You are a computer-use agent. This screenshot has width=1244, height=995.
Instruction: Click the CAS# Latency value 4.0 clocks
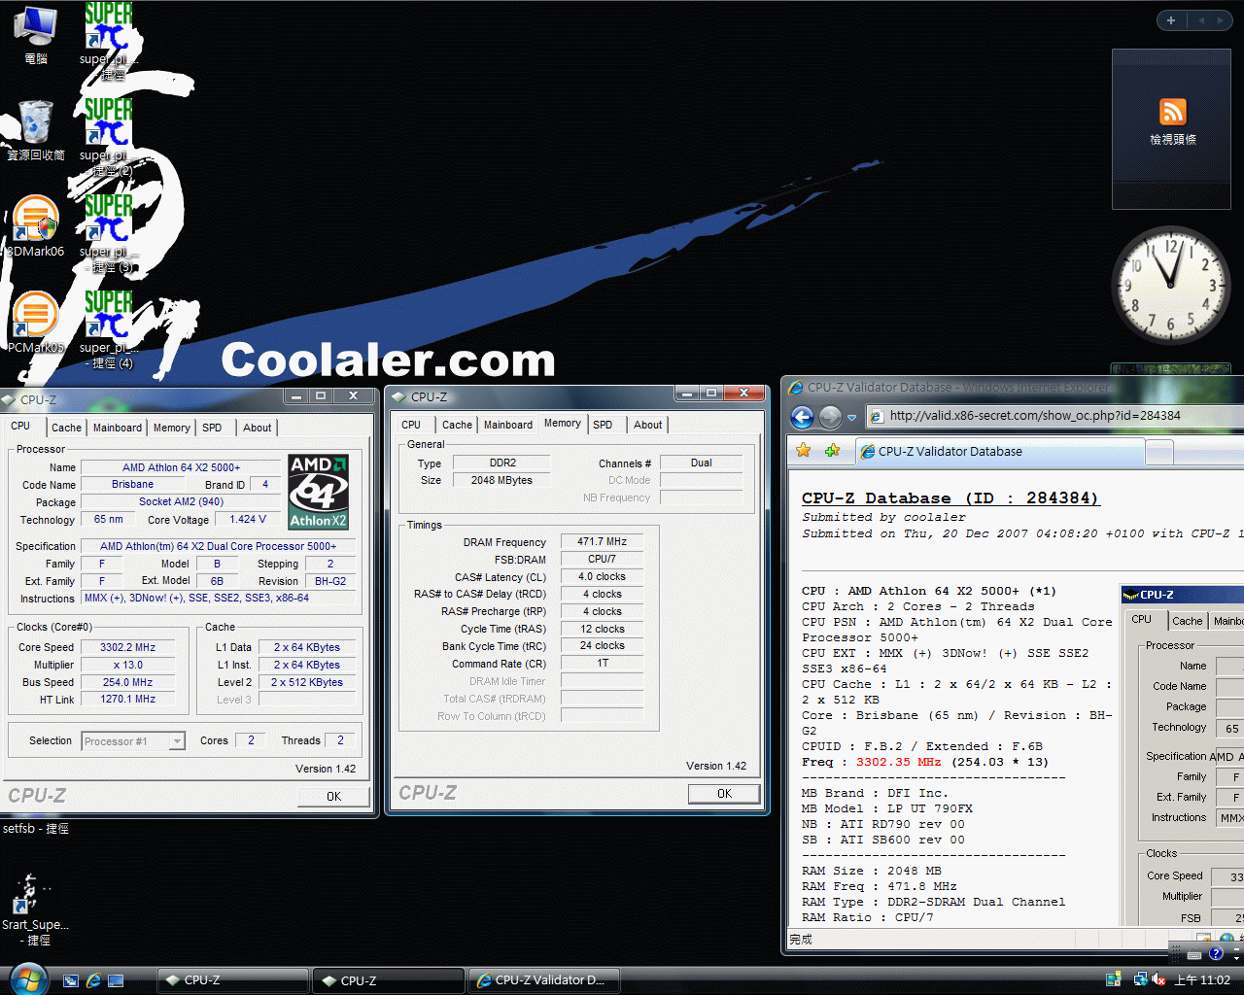point(603,576)
